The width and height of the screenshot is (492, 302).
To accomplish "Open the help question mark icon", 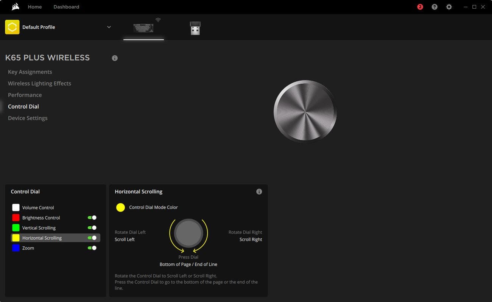I will tap(434, 7).
